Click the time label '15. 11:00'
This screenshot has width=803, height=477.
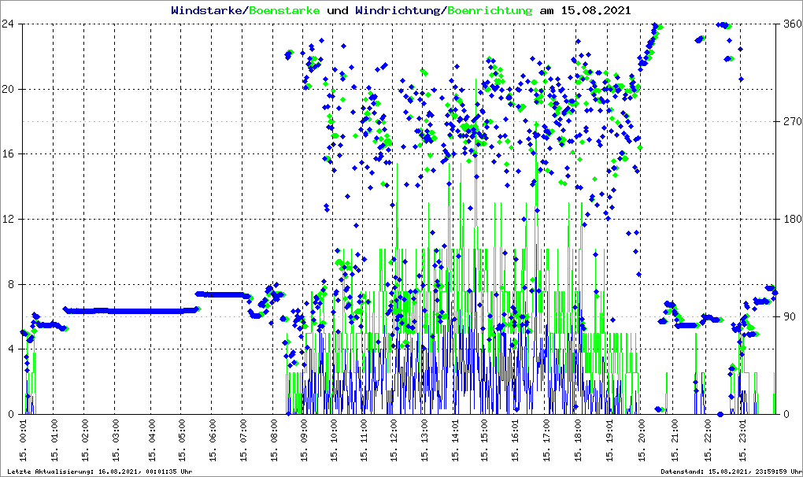pos(364,440)
